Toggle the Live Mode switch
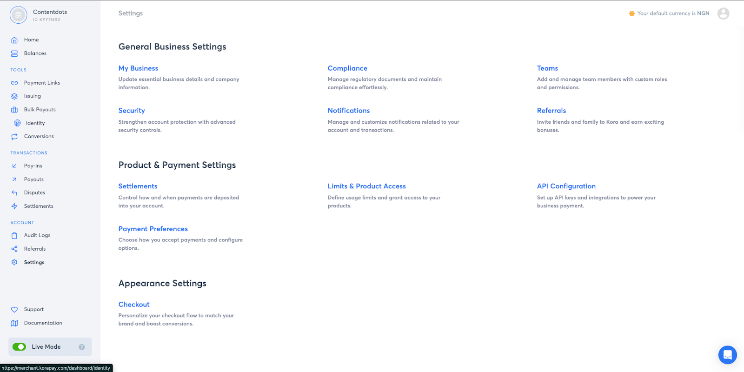 pos(19,347)
